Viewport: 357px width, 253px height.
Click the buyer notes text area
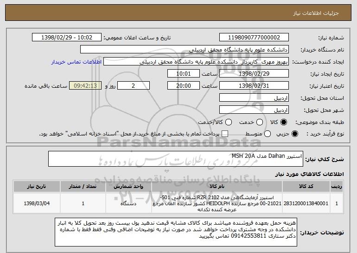tap(176, 232)
